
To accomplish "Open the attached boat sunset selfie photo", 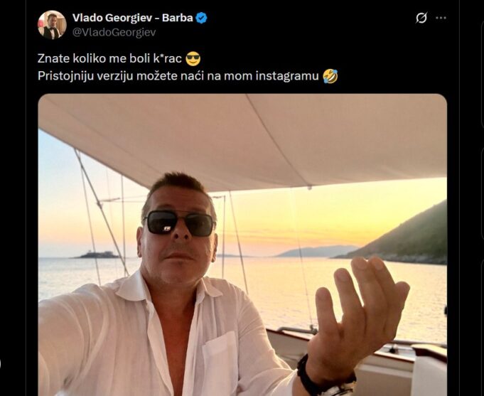I will tap(242, 245).
